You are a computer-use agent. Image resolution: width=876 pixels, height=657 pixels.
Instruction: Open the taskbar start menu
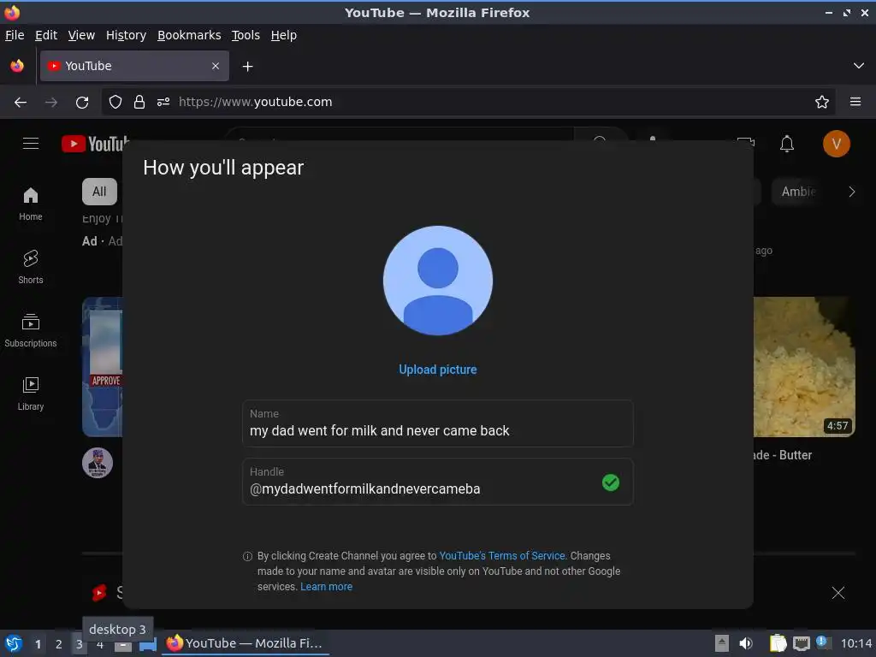pyautogui.click(x=14, y=643)
